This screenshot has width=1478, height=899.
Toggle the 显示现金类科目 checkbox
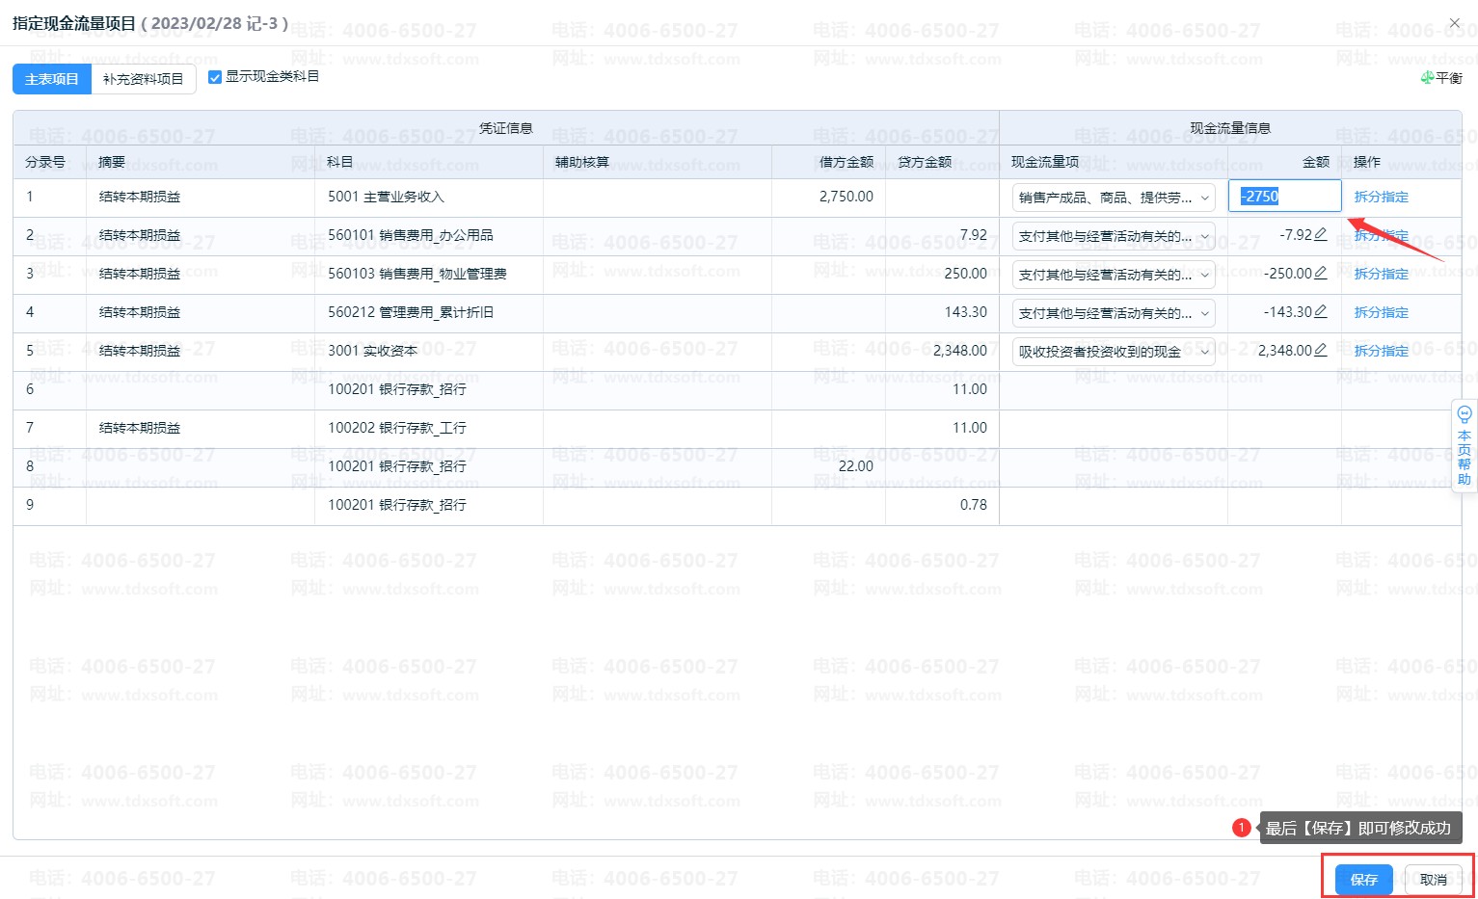tap(215, 77)
